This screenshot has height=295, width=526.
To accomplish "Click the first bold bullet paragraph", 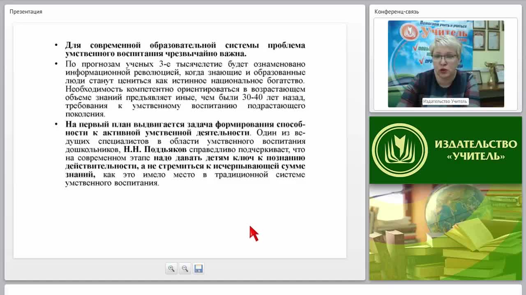I will click(x=185, y=49).
